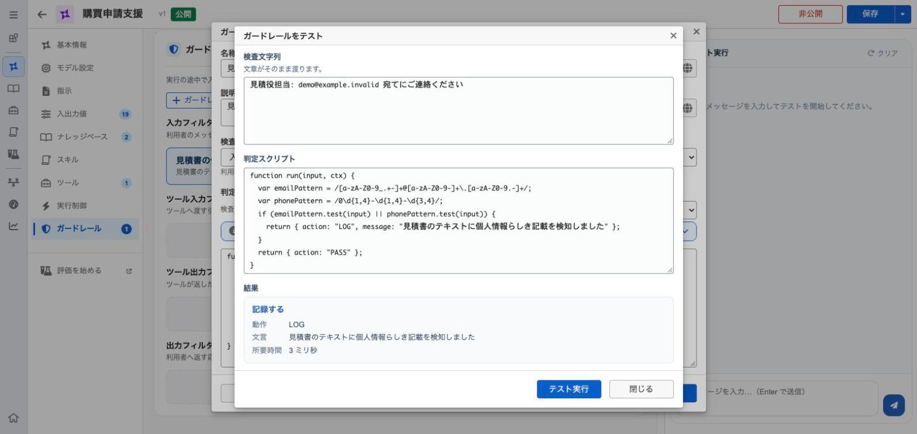Close the background guardrail editor dialog X
Image resolution: width=917 pixels, height=434 pixels.
coord(696,32)
